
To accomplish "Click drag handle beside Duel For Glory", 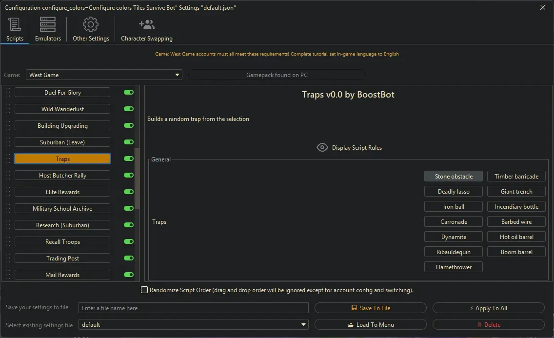I will click(7, 93).
